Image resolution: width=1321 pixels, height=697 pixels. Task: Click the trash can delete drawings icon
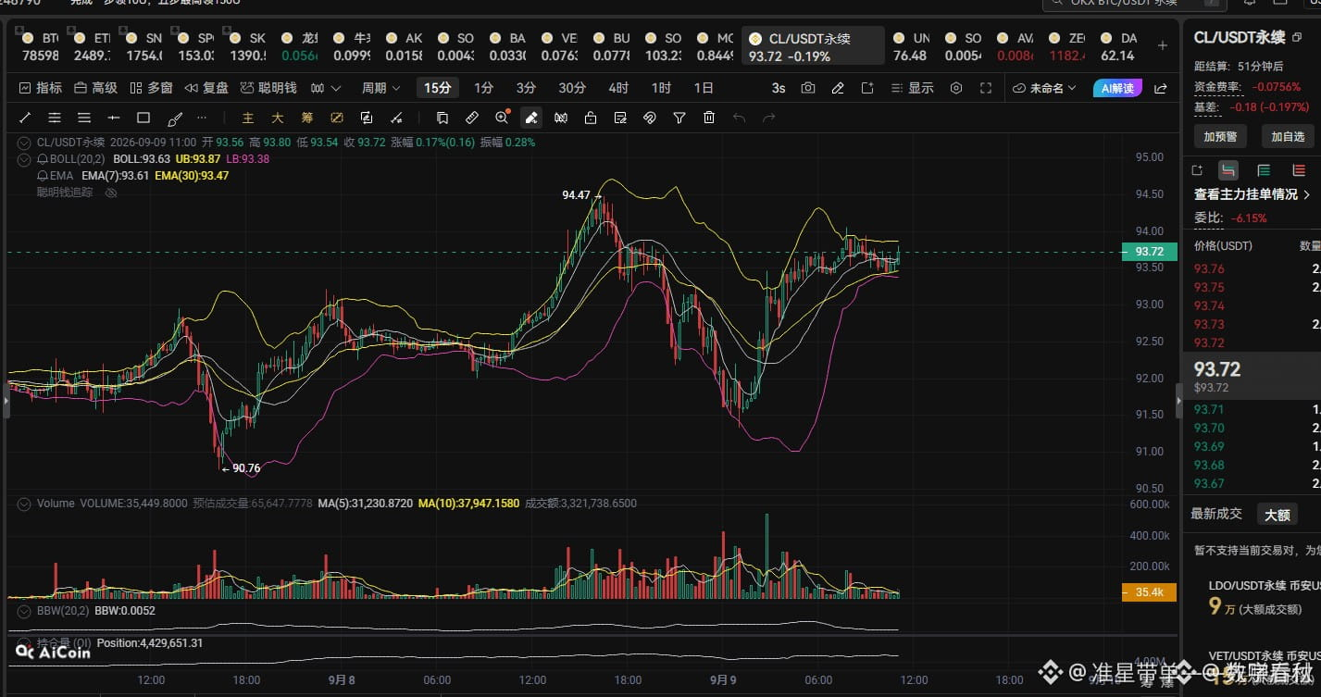point(709,118)
